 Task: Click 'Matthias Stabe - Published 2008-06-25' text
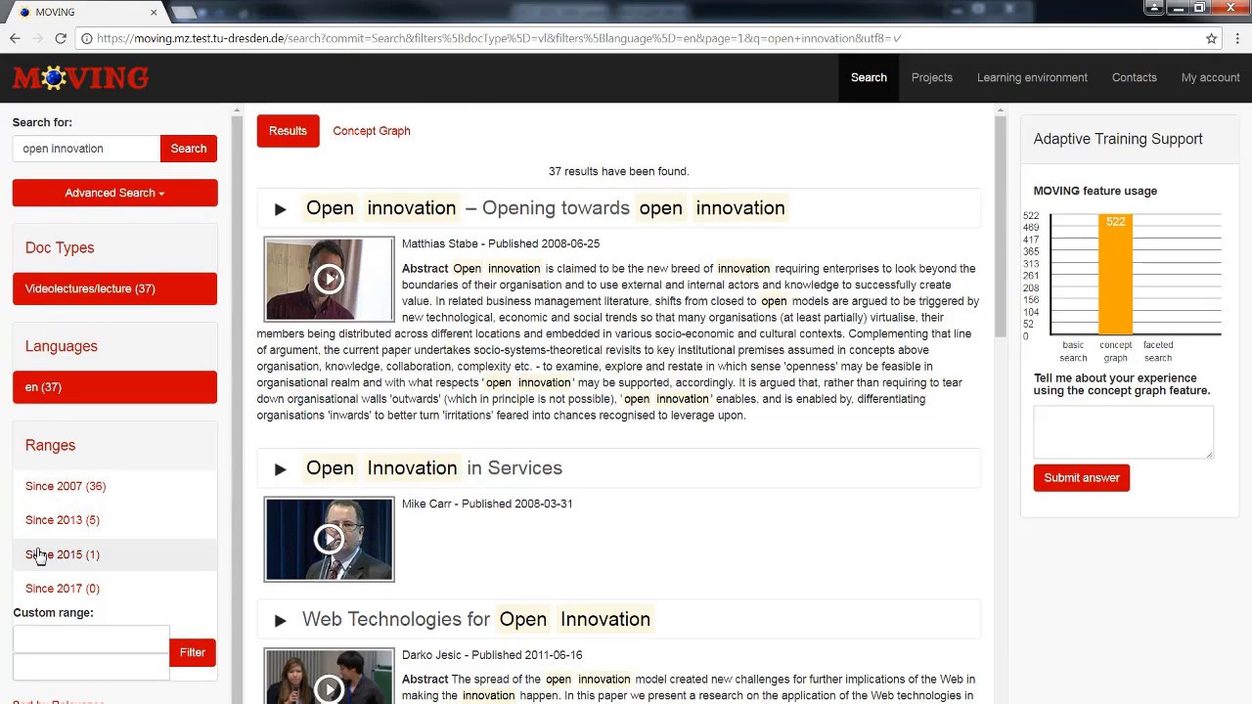coord(501,243)
